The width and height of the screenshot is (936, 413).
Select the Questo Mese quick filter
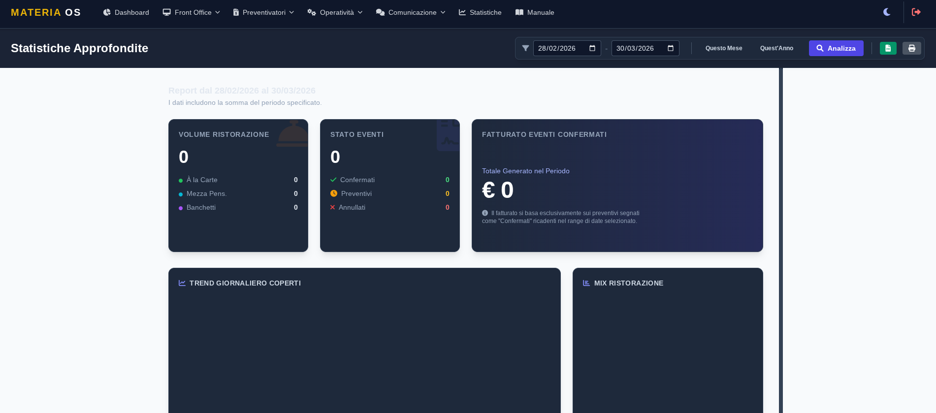723,48
